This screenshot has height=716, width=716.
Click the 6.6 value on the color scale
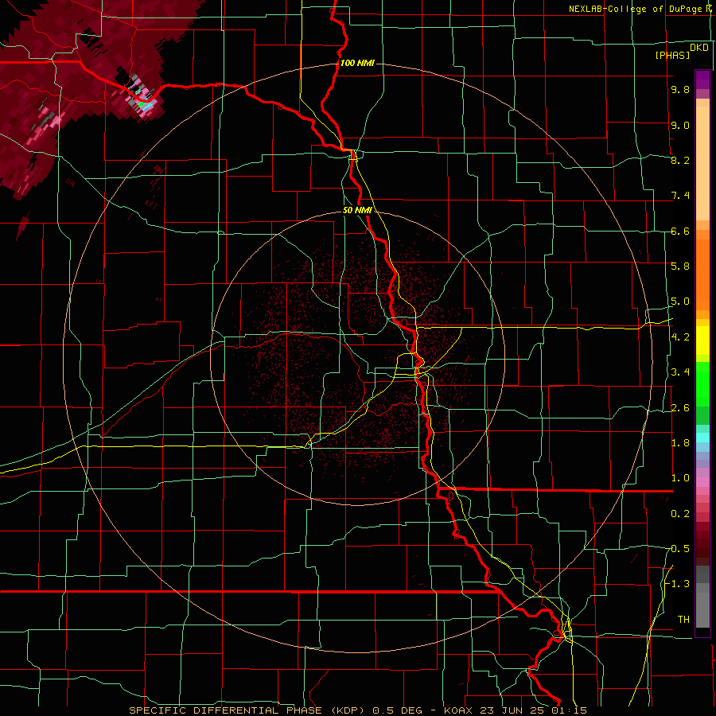coord(680,231)
